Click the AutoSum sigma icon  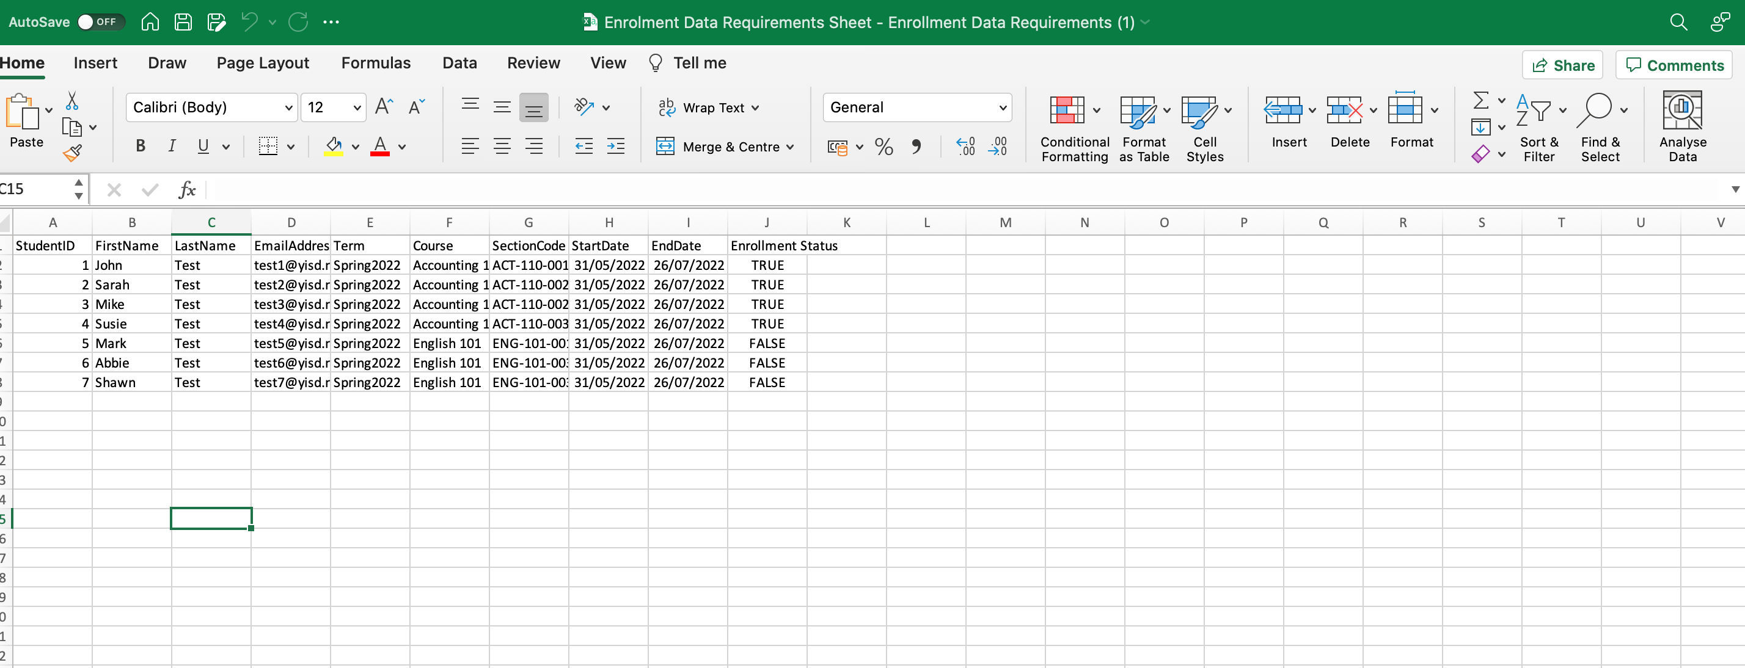click(1481, 101)
